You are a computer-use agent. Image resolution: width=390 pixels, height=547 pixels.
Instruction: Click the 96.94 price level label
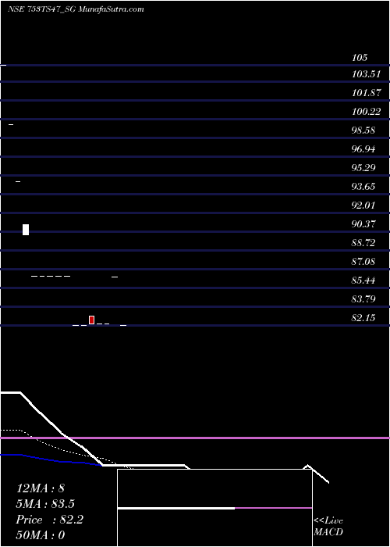click(x=363, y=149)
